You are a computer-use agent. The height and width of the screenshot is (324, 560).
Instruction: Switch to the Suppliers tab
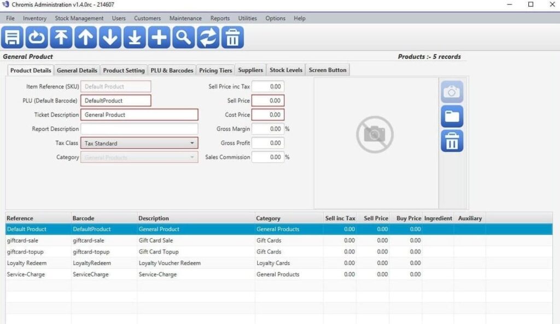coord(250,69)
